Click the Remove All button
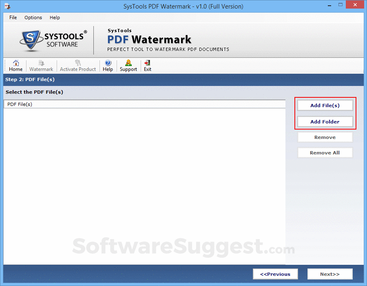 (x=325, y=153)
